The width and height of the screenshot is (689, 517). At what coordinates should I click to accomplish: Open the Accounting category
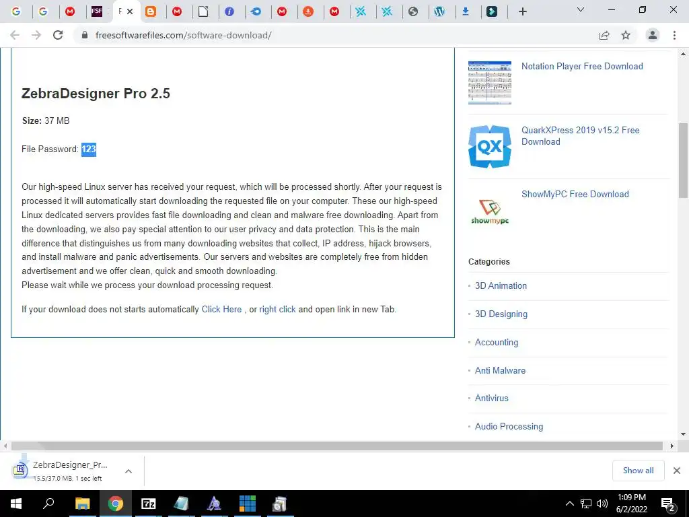pos(497,342)
